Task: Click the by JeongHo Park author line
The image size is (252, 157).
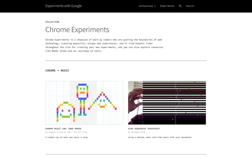Action: 136,132
